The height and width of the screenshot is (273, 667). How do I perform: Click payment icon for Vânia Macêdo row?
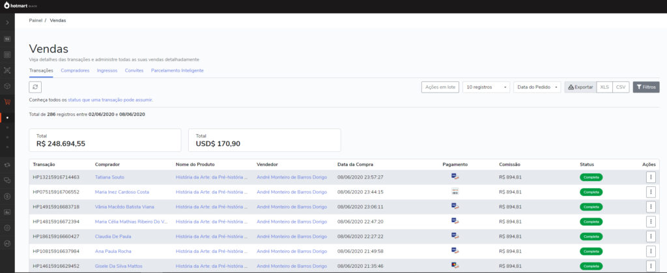(455, 207)
